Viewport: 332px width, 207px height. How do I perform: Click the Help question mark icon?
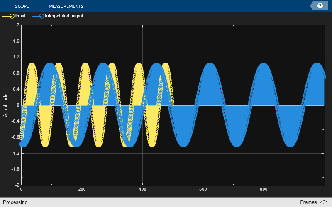(x=320, y=6)
